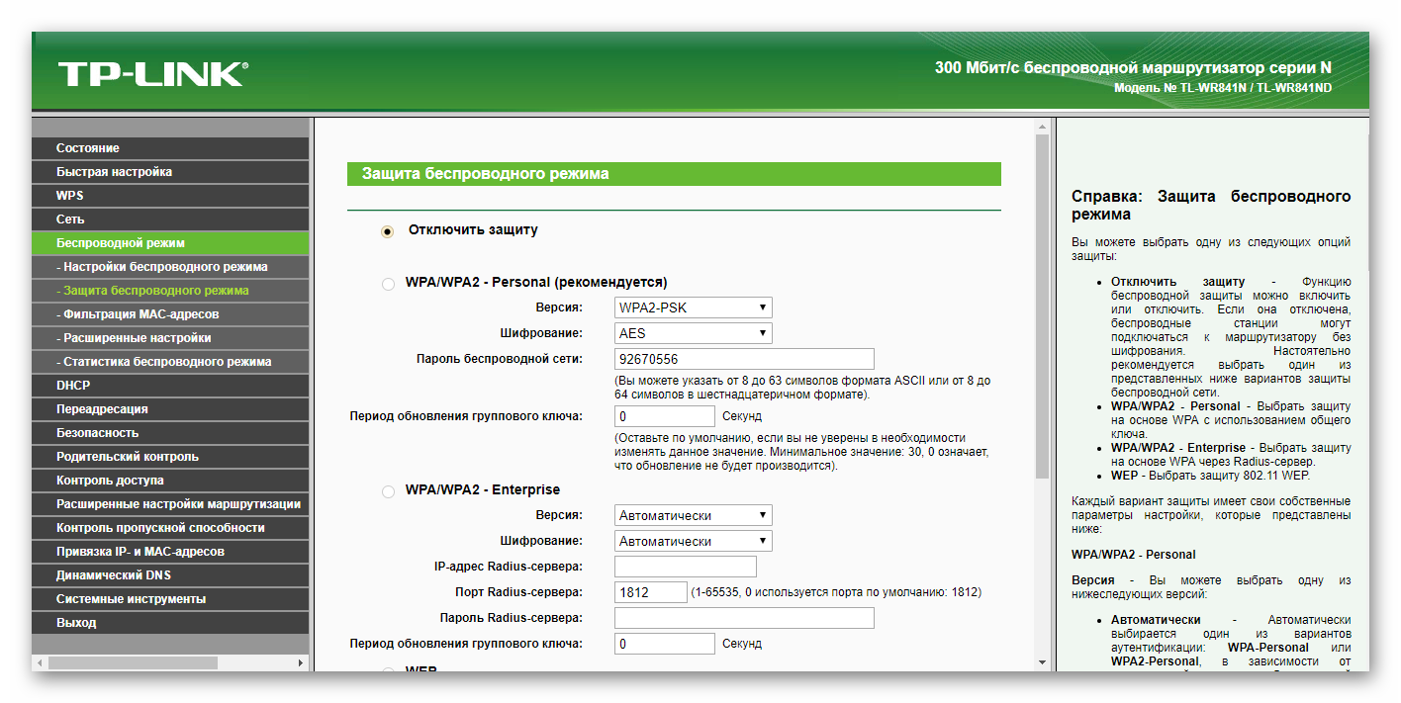The height and width of the screenshot is (703, 1401).
Task: Open Enterprise 'Версия' Автоматически dropdown
Action: coord(693,515)
